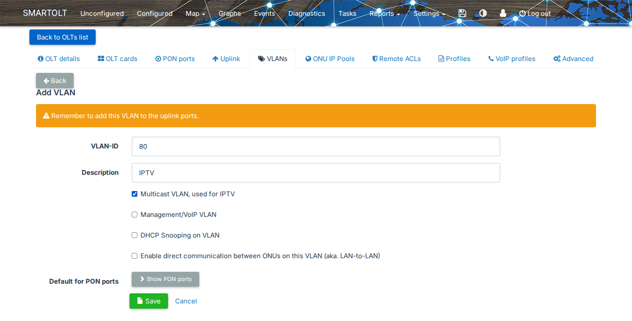Image resolution: width=632 pixels, height=321 pixels.
Task: Click the green Save button
Action: coord(149,301)
